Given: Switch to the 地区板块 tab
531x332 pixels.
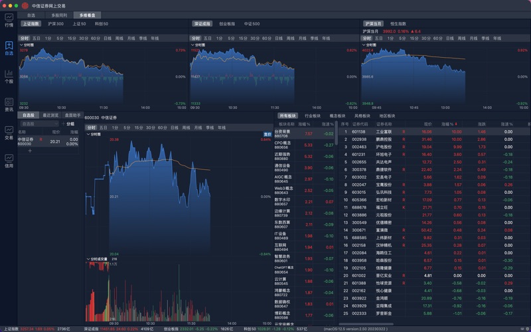Looking at the screenshot, I should tap(387, 116).
